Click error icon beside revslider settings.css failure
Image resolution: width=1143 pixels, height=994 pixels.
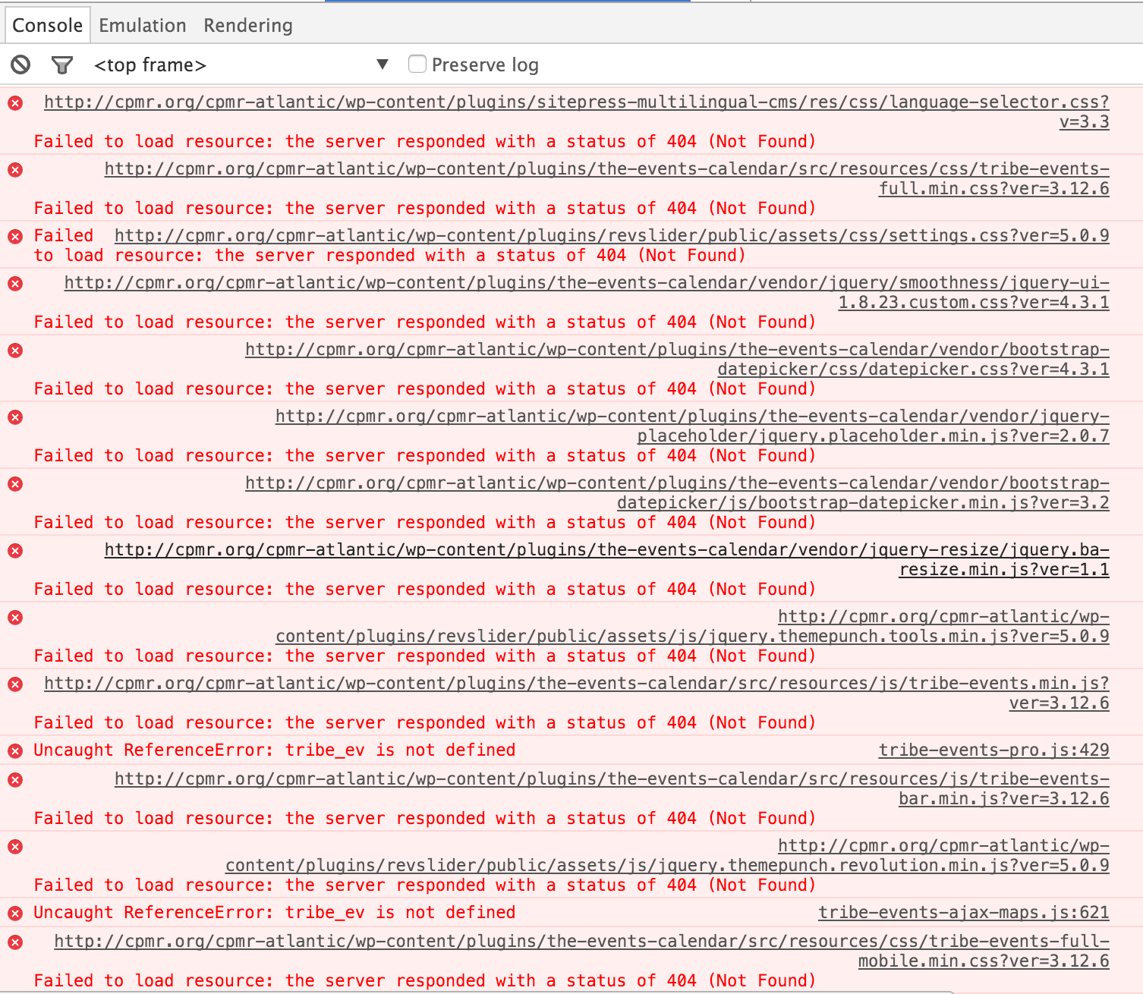[15, 237]
